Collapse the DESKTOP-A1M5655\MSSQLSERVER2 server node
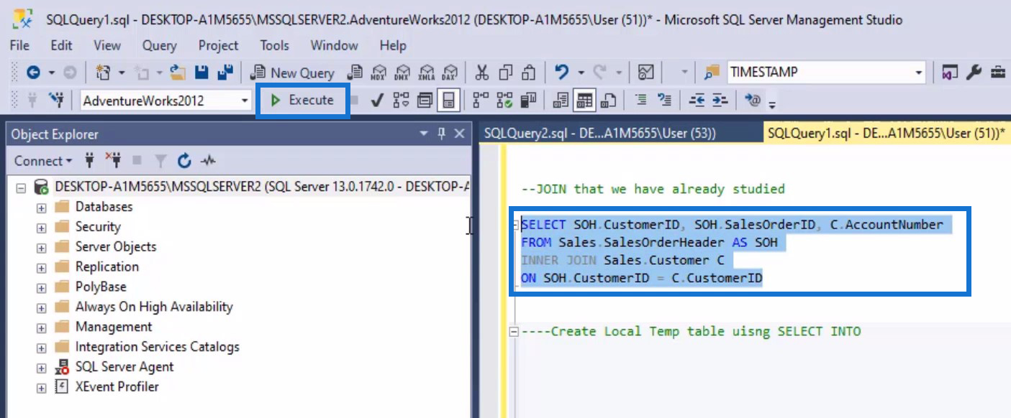 (21, 187)
